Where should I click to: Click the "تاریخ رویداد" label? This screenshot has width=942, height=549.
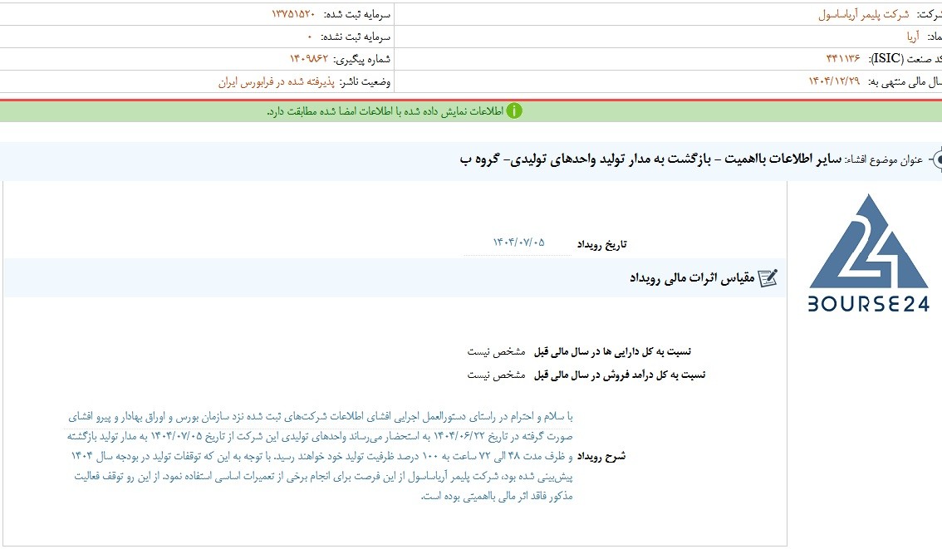tap(602, 244)
